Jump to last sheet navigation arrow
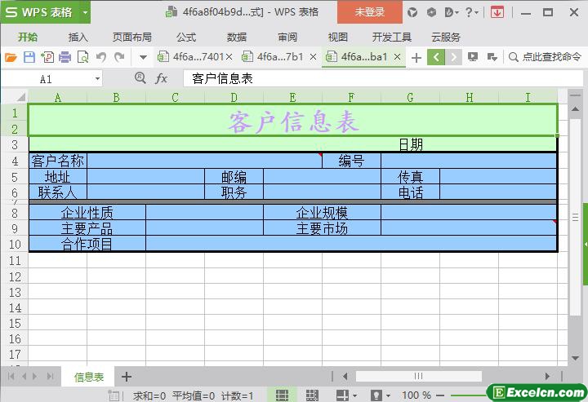 (50, 376)
